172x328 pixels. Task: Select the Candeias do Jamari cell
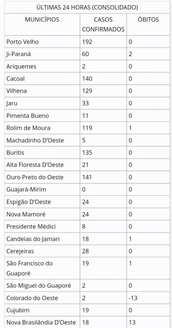(x=33, y=239)
